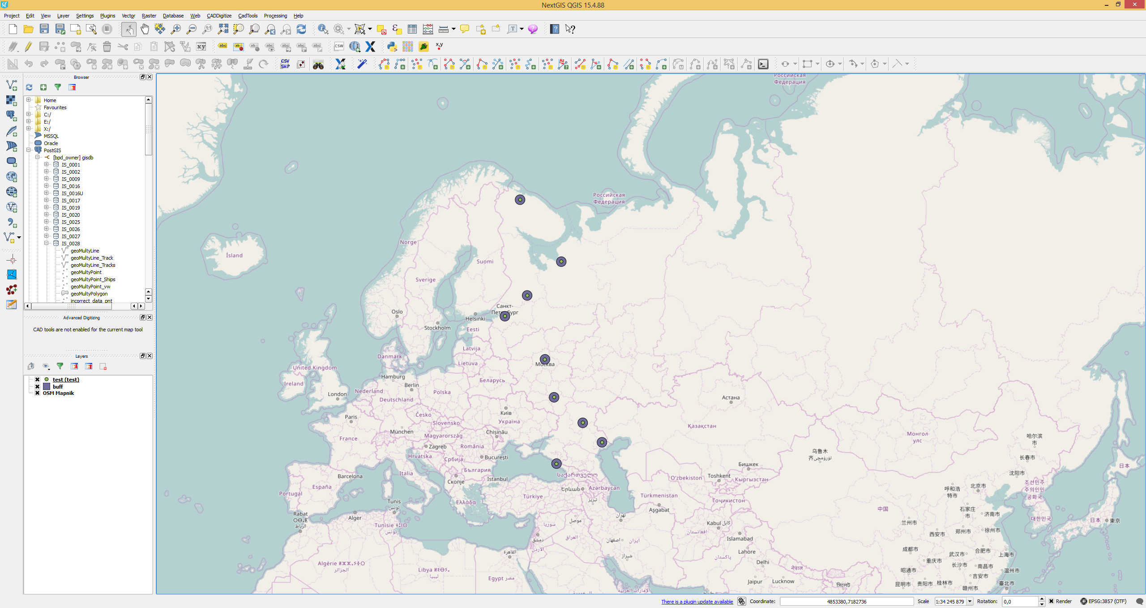This screenshot has height=608, width=1146.
Task: Click the plugin update available link
Action: click(697, 602)
